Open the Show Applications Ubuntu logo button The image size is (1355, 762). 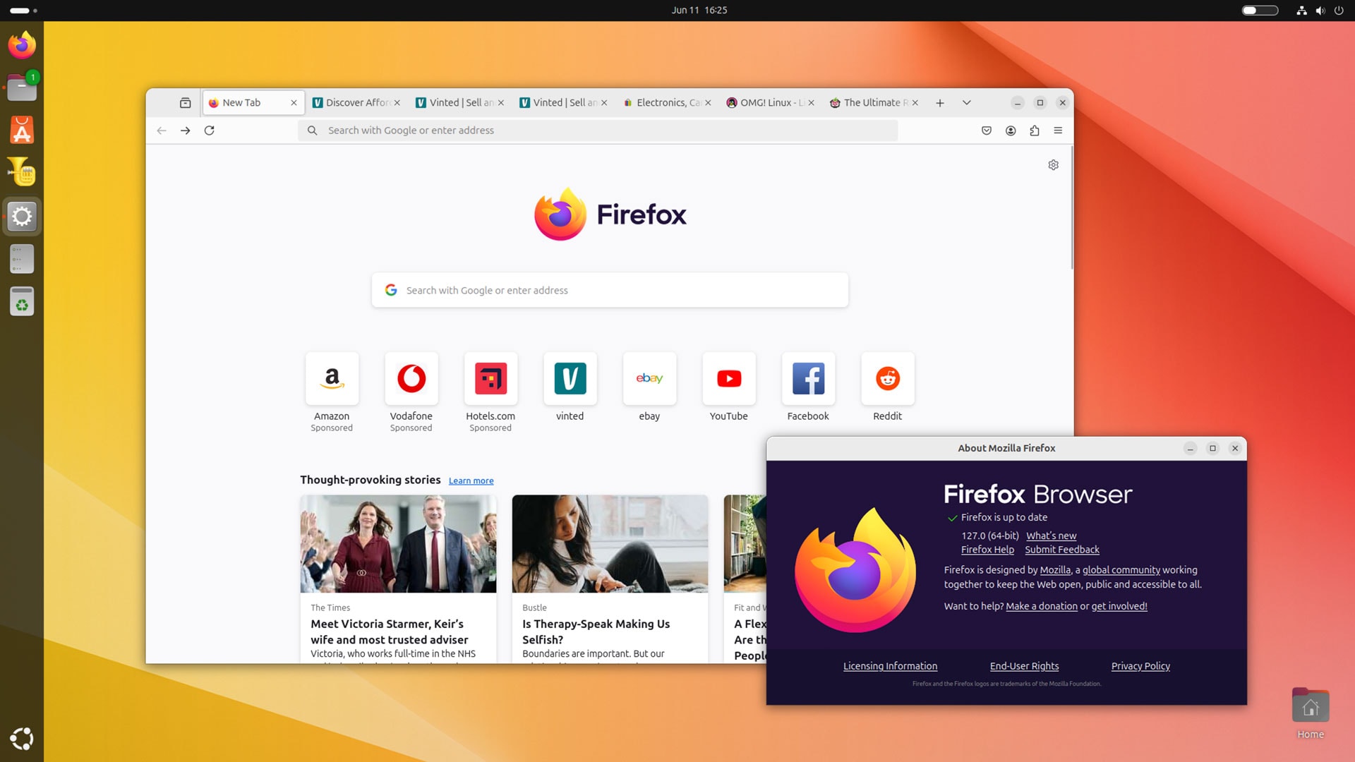coord(22,739)
